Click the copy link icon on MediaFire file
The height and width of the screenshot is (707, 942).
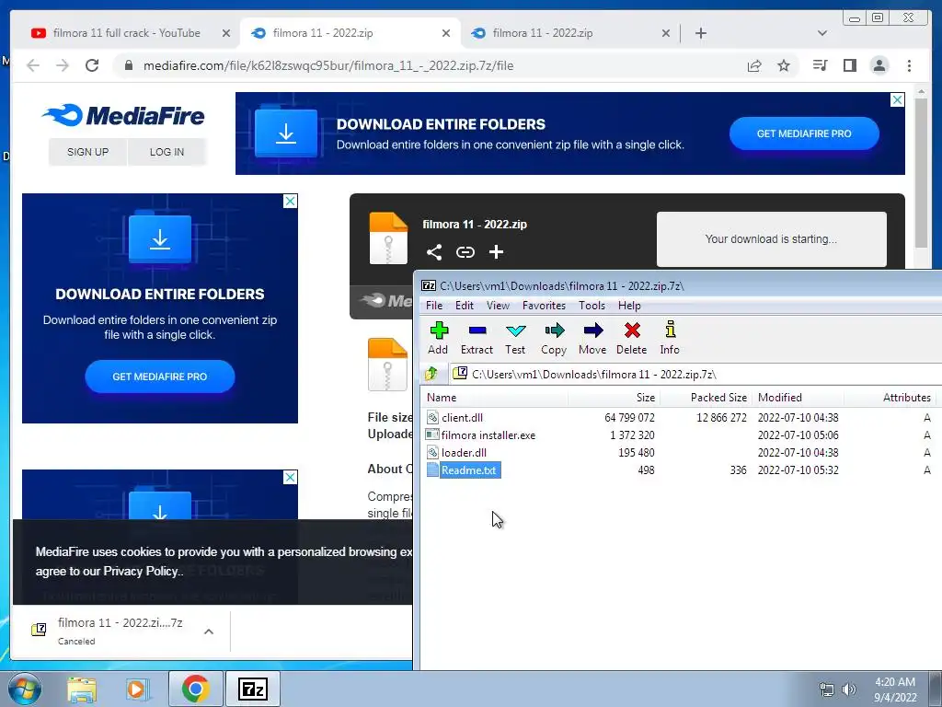465,252
